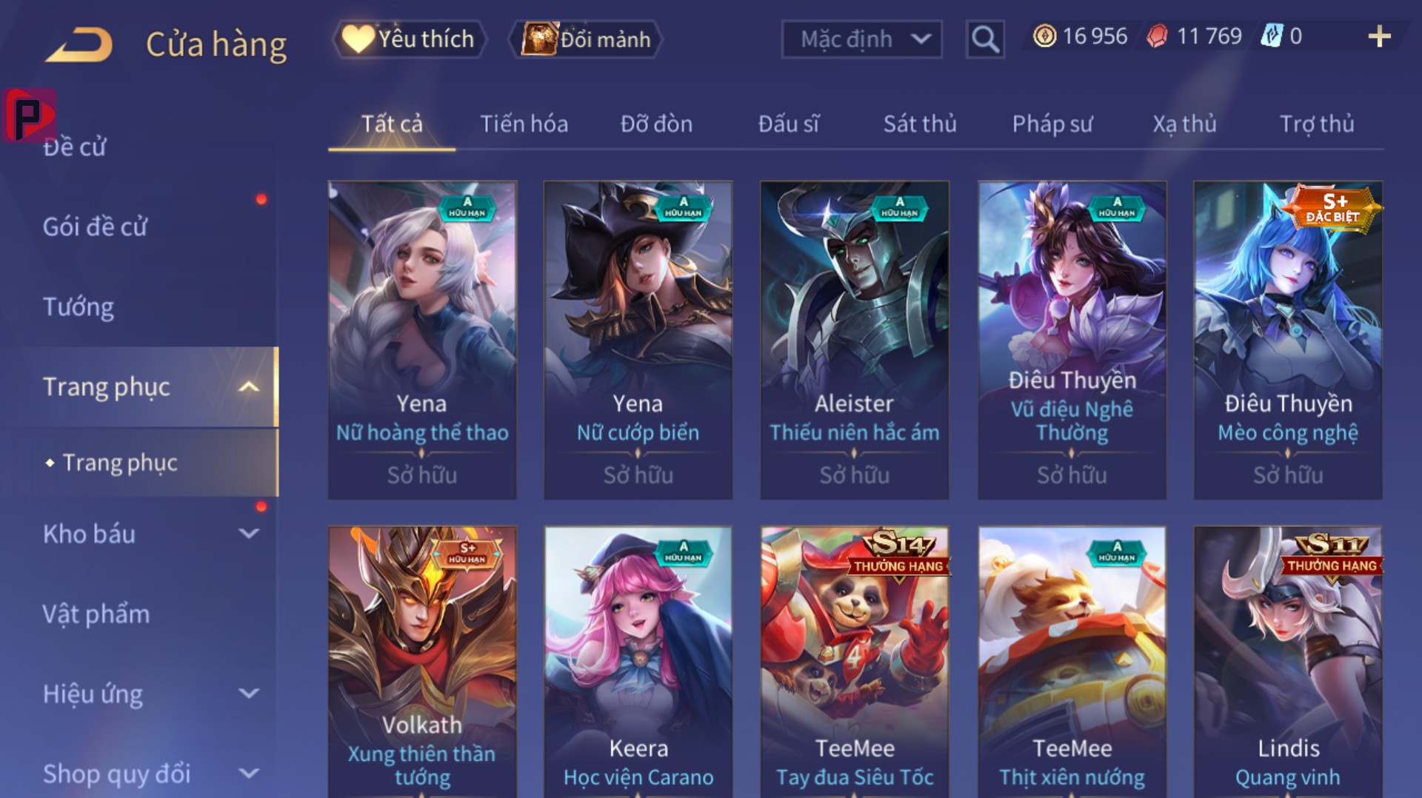Image resolution: width=1422 pixels, height=798 pixels.
Task: Click the back arrow icon
Action: tap(79, 44)
